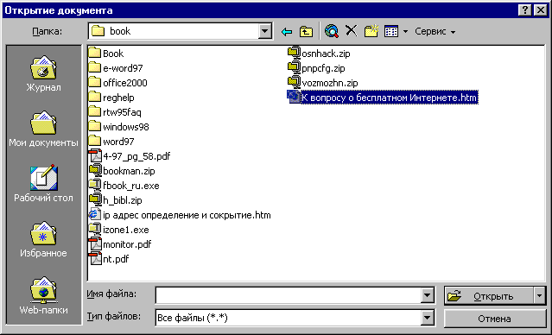Select ip адрес определение и сокрытие.htm
The image size is (552, 335).
pos(180,215)
